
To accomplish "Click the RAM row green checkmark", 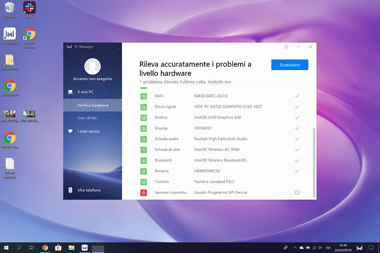I will (297, 96).
